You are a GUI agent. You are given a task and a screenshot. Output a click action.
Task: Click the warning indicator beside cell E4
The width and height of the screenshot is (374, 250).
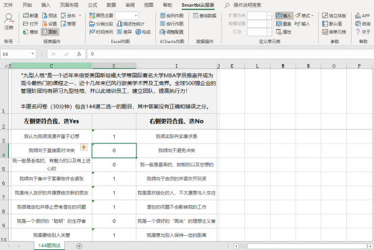(x=84, y=147)
